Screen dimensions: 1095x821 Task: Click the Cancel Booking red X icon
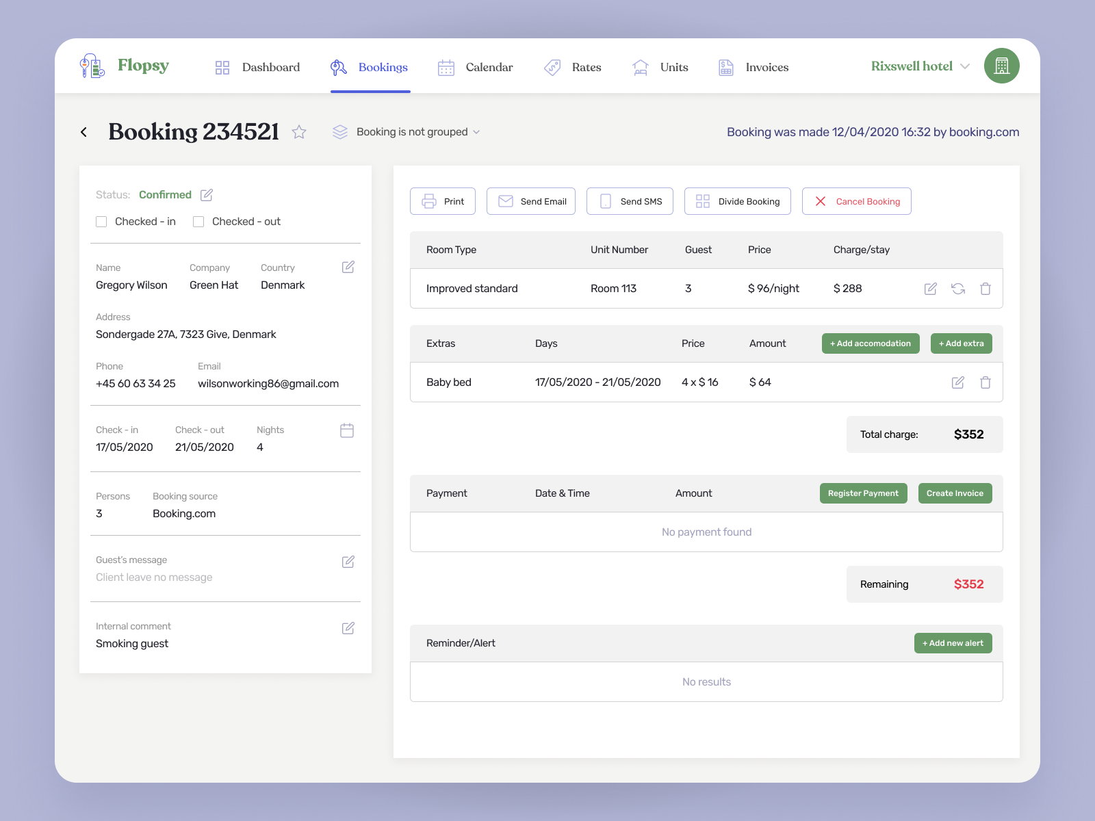pyautogui.click(x=819, y=201)
